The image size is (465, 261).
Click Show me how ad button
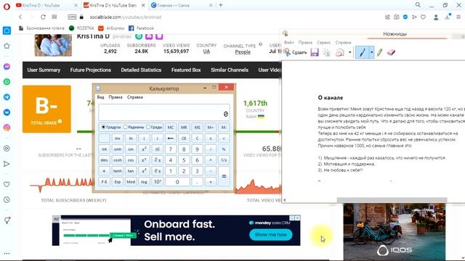(271, 235)
